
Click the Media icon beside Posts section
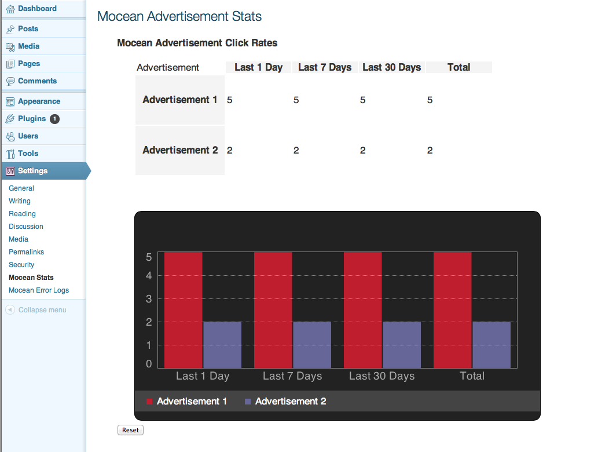[10, 46]
